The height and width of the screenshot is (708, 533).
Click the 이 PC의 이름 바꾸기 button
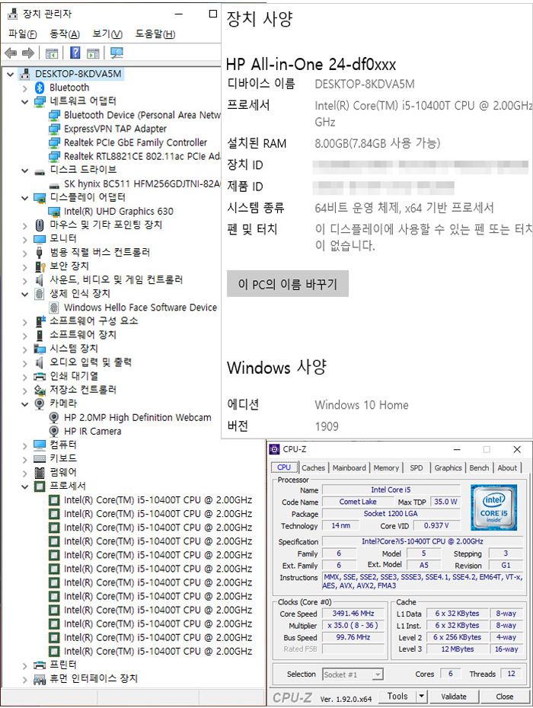click(287, 284)
